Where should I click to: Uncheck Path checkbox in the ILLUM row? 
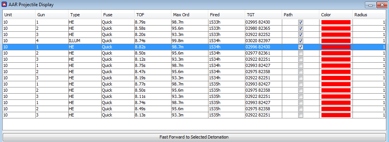click(x=301, y=41)
